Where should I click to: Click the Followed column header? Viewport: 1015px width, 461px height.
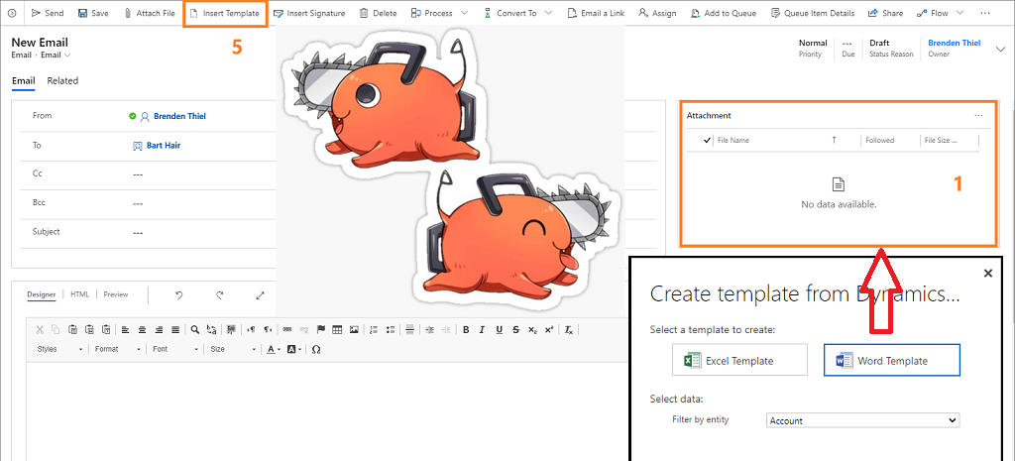[x=880, y=140]
